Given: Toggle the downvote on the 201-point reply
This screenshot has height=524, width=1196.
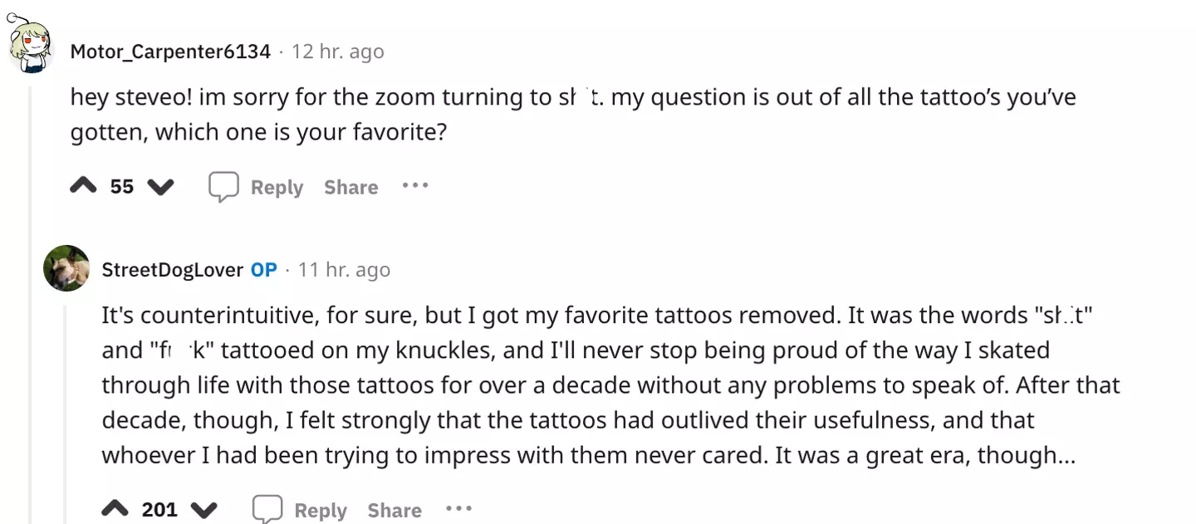Looking at the screenshot, I should tap(203, 509).
